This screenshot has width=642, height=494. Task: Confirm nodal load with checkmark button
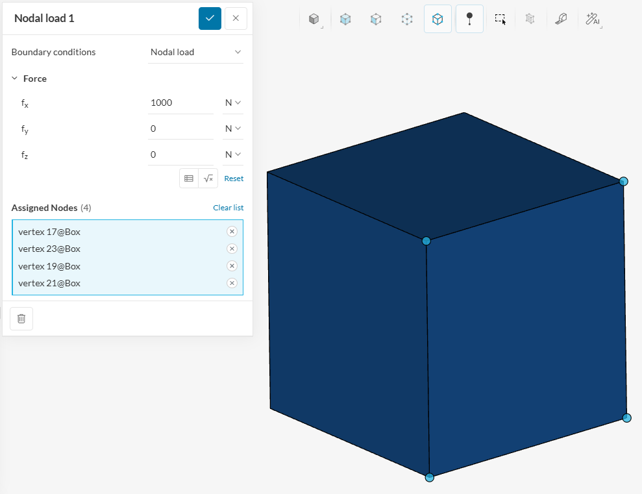coord(210,18)
